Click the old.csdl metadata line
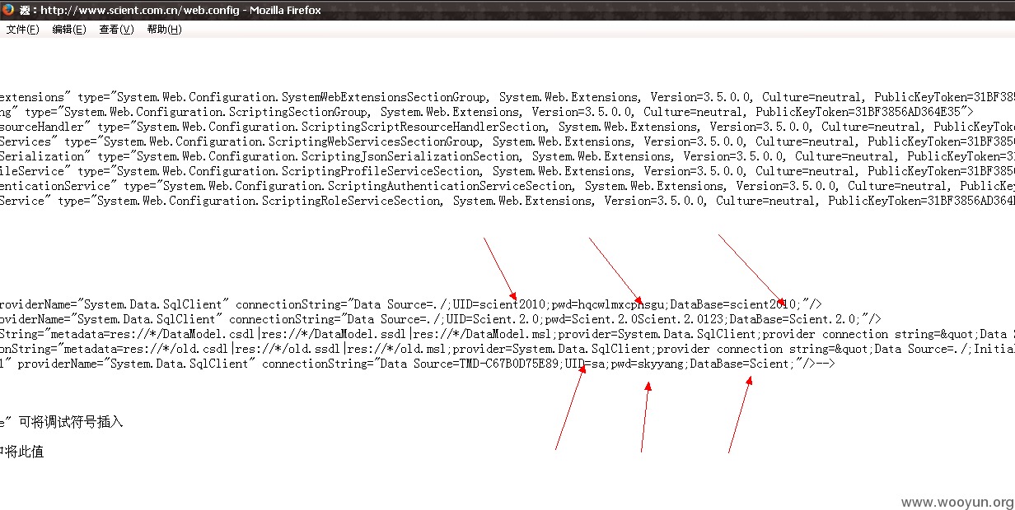1015x510 pixels. pos(507,349)
